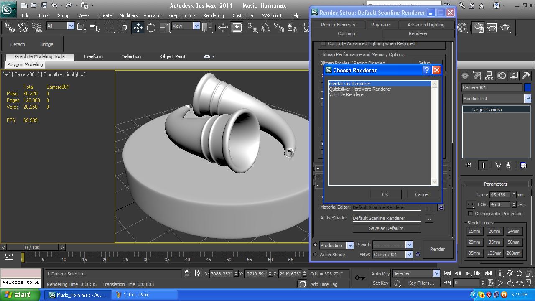Enable Auto Key animation mode

pyautogui.click(x=380, y=273)
